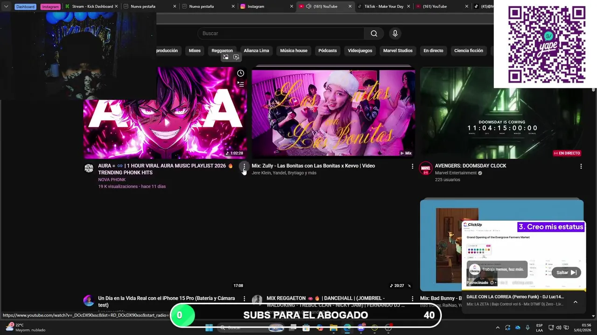Select the Marvel Studios filter chip
Image resolution: width=597 pixels, height=335 pixels.
[x=398, y=51]
